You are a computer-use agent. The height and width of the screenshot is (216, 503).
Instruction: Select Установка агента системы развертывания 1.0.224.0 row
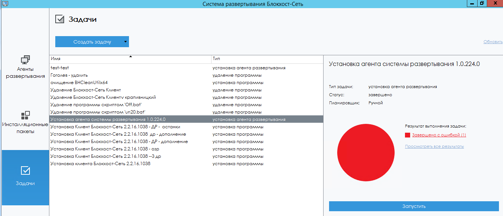coord(186,119)
